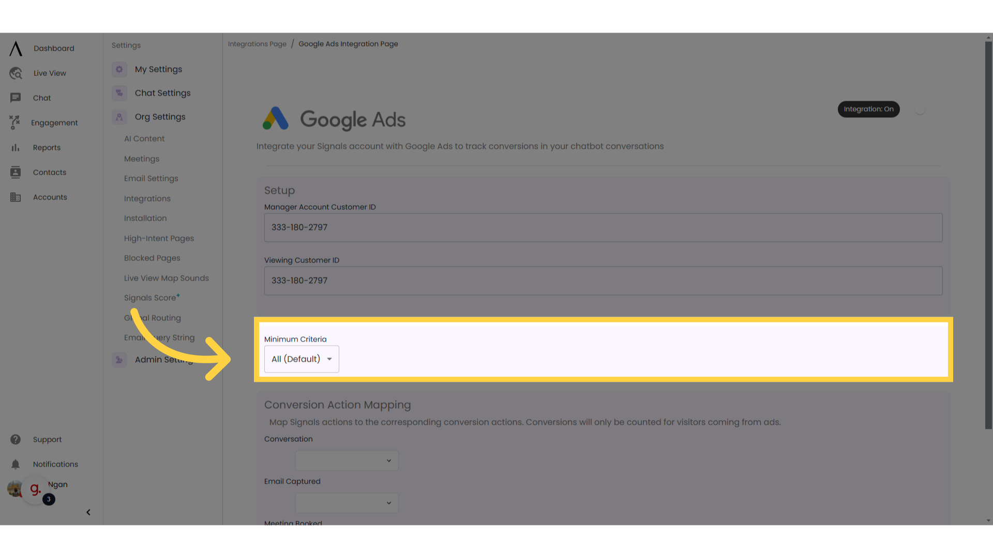Open Email Query String settings
The width and height of the screenshot is (993, 558).
159,337
